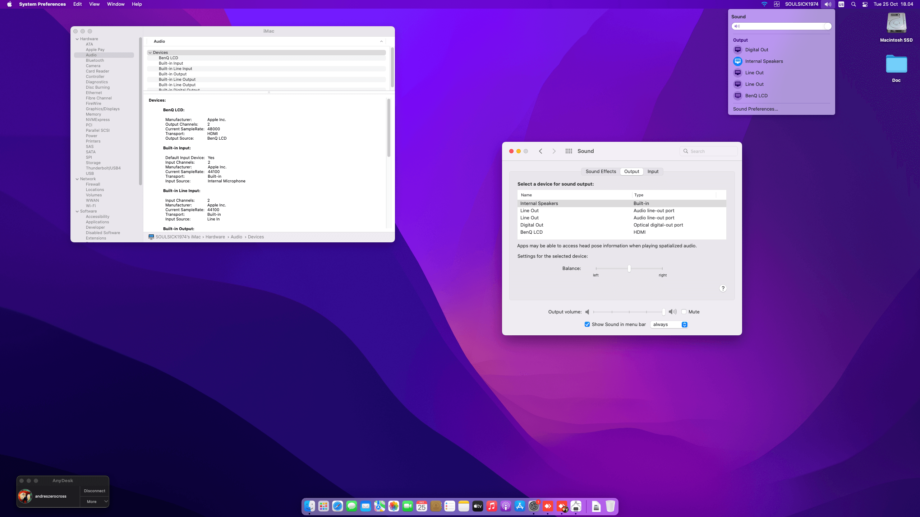Open Trash in the Dock
920x517 pixels.
tap(610, 506)
